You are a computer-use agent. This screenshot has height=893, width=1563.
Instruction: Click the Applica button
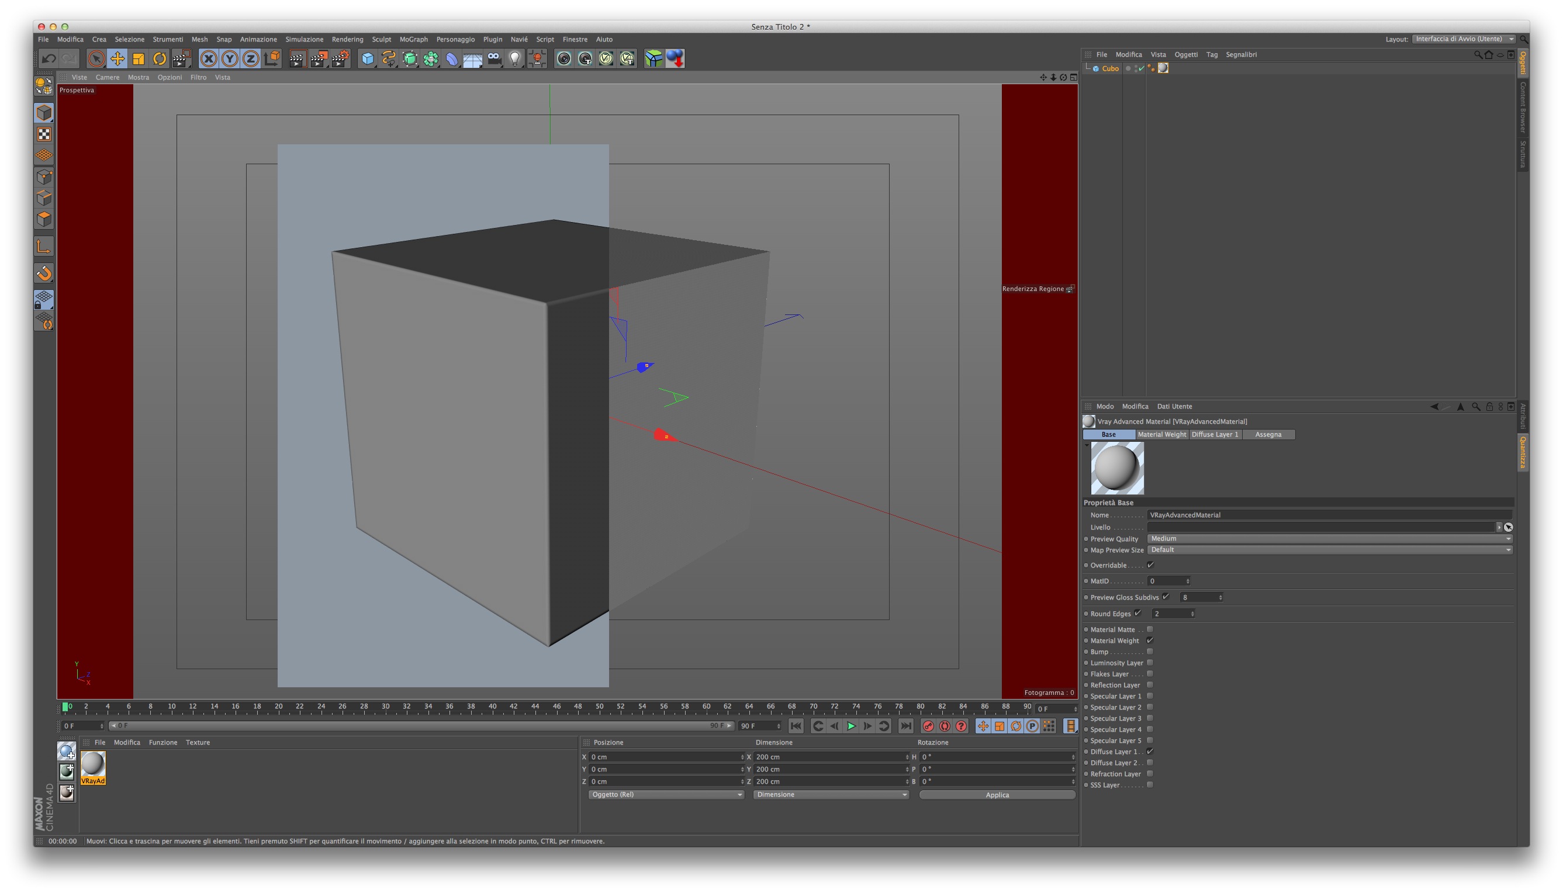pyautogui.click(x=997, y=795)
